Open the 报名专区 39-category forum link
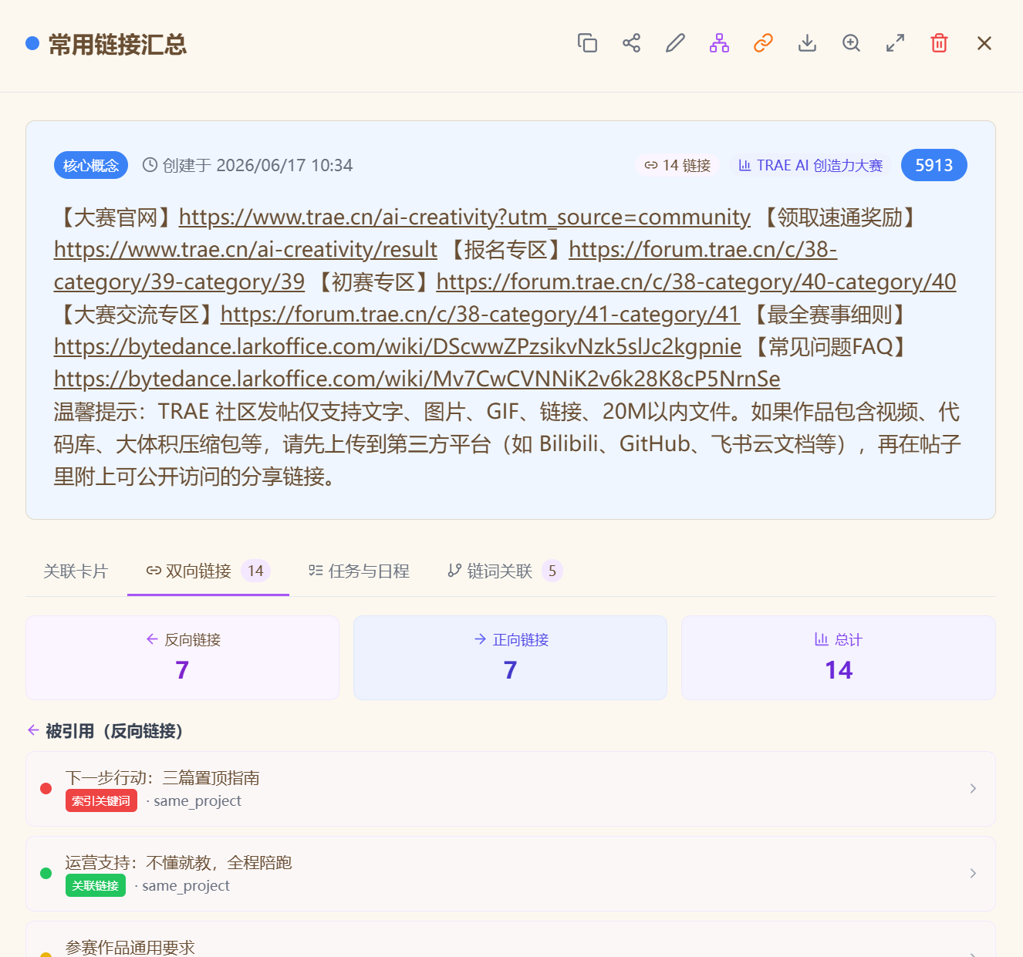The height and width of the screenshot is (957, 1023). pos(703,250)
